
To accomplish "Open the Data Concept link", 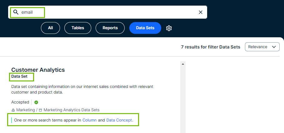I will [119, 120].
